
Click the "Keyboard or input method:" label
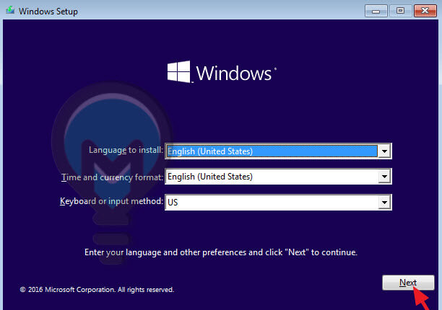(111, 201)
